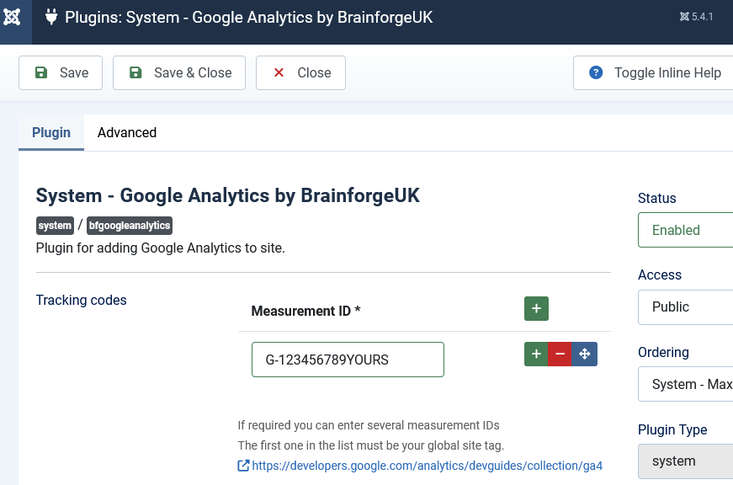This screenshot has height=485, width=733.
Task: Close the plugin editor with Close button
Action: [300, 73]
